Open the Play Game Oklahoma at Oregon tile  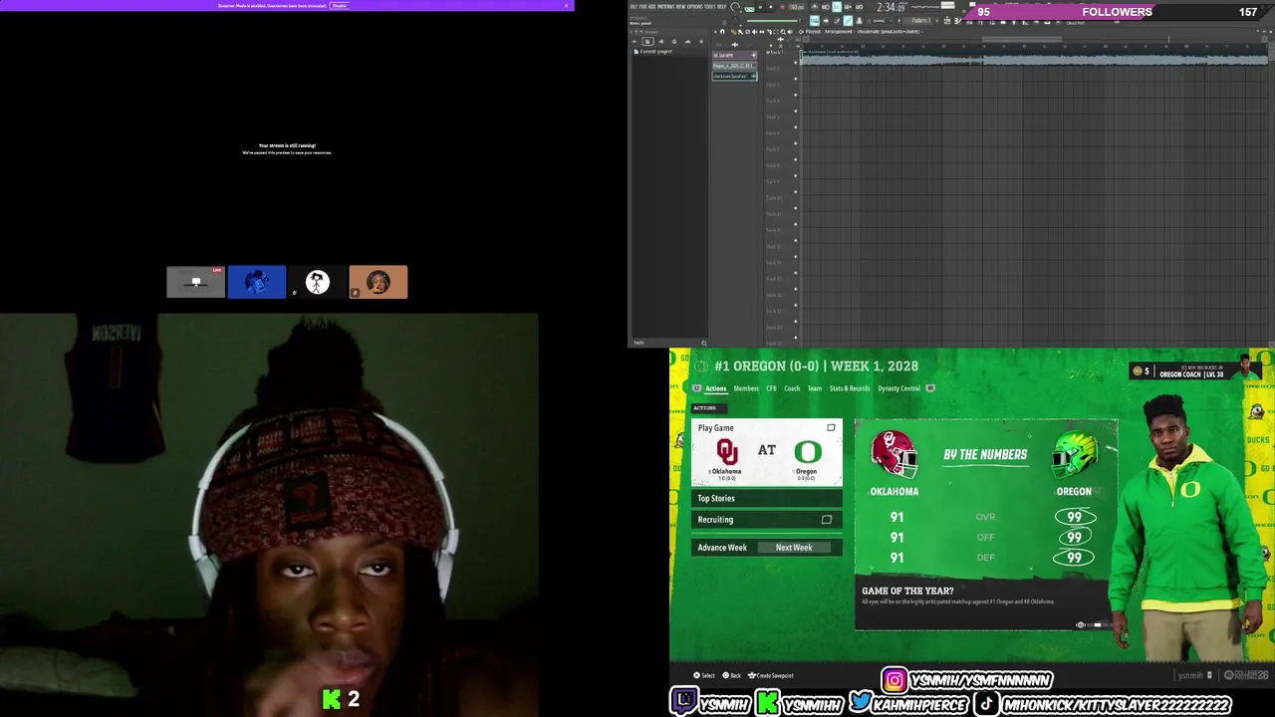coord(767,452)
